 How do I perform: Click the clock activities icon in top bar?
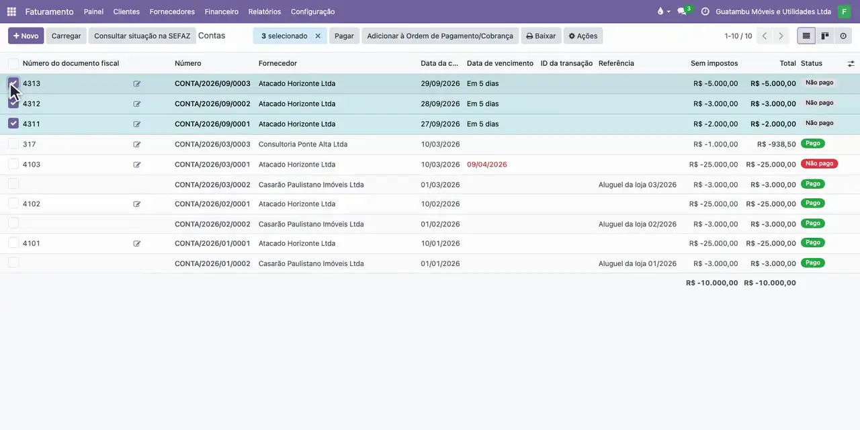click(x=705, y=11)
